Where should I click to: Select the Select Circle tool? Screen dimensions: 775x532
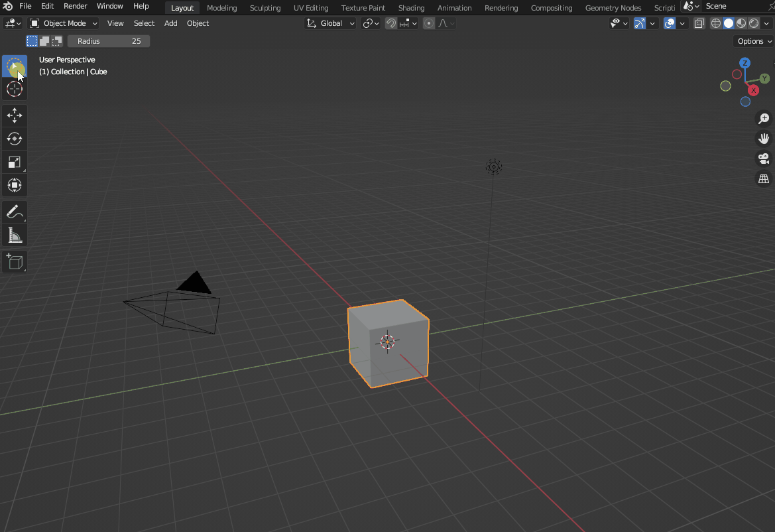tap(15, 66)
